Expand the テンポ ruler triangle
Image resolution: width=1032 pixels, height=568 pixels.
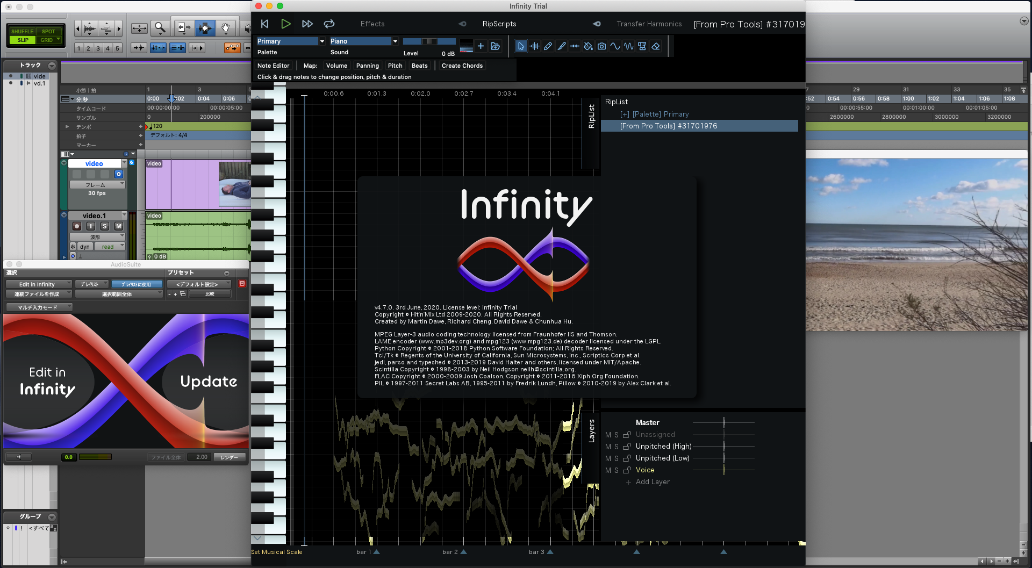(x=67, y=127)
